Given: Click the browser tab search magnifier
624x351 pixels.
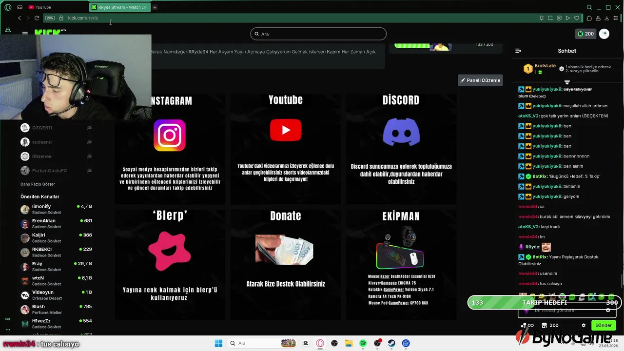Looking at the screenshot, I should point(589,7).
